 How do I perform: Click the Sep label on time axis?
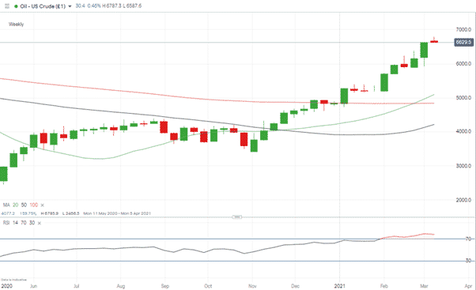pos(164,286)
